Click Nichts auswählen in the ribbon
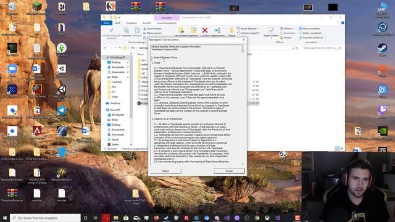 [310, 33]
